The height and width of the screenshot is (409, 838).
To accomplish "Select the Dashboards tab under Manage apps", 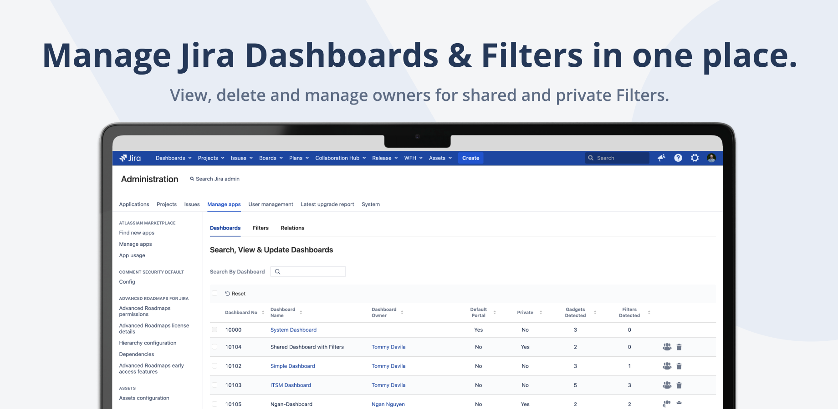I will (x=225, y=228).
